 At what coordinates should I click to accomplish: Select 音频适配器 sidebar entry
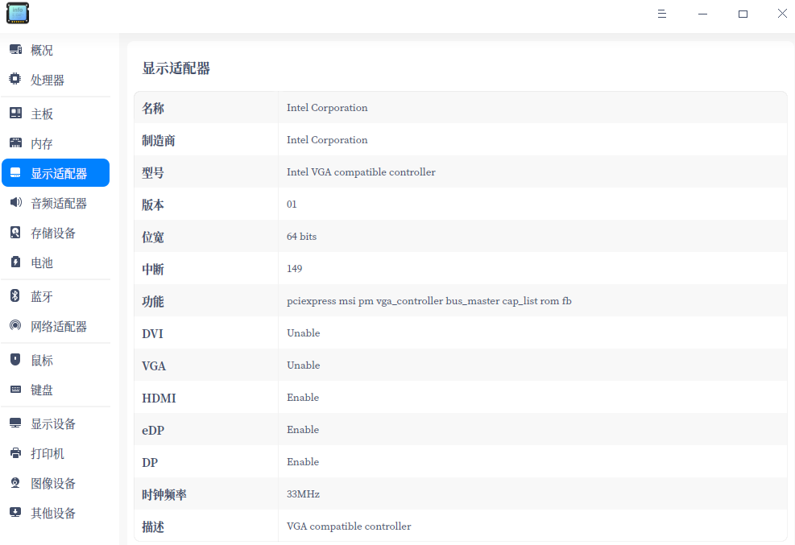(56, 203)
